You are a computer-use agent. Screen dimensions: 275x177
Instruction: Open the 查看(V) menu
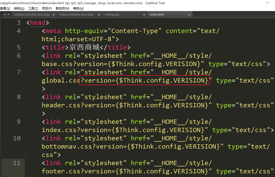(x=5, y=9)
